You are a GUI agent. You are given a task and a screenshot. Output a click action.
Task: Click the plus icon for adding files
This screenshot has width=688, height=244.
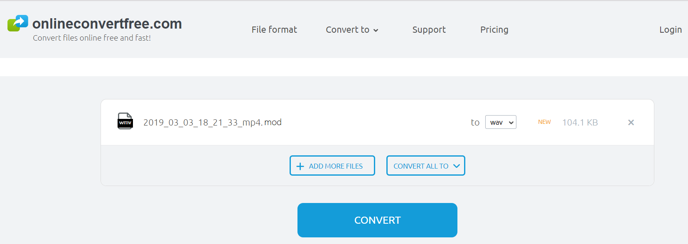(300, 166)
